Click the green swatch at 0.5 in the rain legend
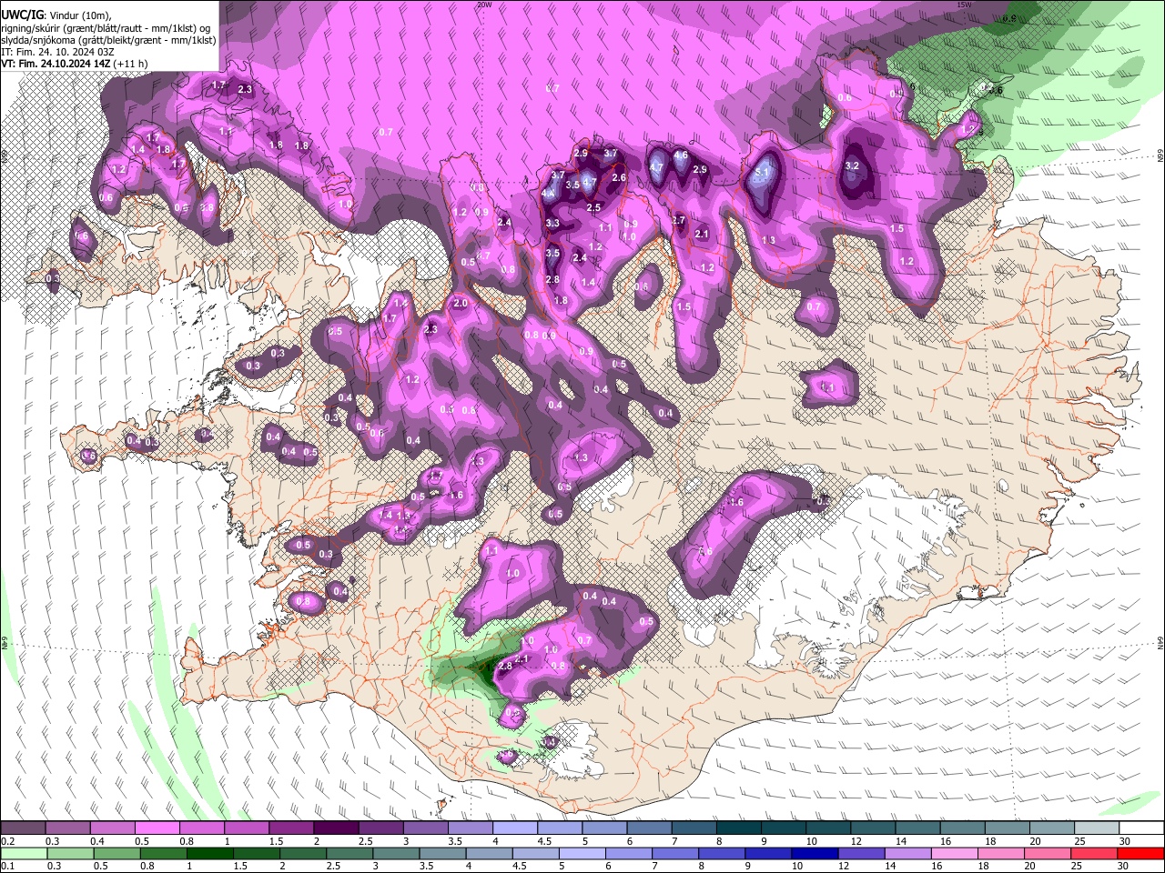The image size is (1165, 873). click(116, 854)
